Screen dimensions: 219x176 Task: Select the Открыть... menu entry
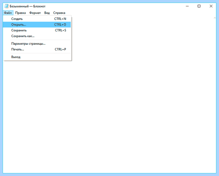(x=37, y=25)
